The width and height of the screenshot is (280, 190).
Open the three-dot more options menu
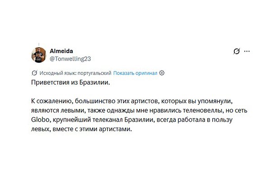click(246, 52)
